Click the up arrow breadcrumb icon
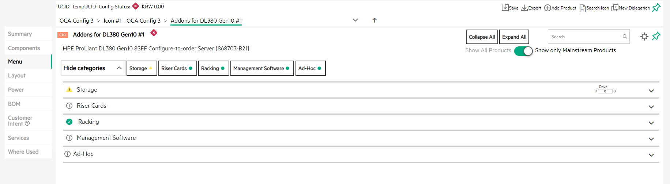Screen dimensions: 670x184 click(374, 20)
